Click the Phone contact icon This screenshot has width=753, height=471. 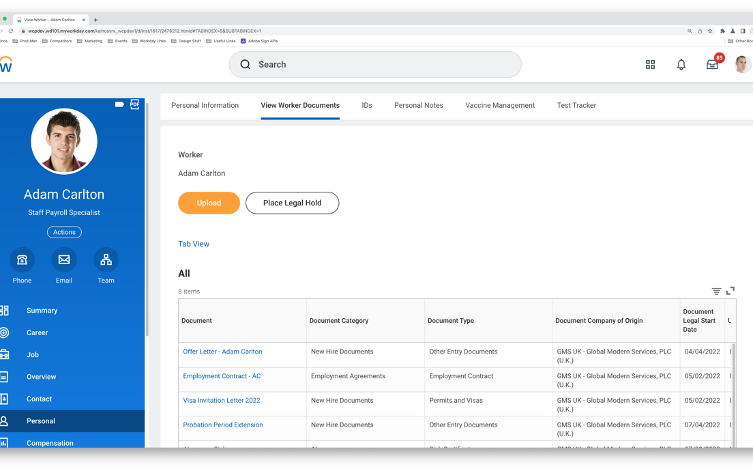22,260
